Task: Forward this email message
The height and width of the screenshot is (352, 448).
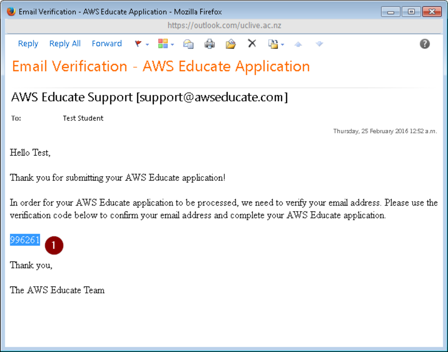Action: click(107, 43)
